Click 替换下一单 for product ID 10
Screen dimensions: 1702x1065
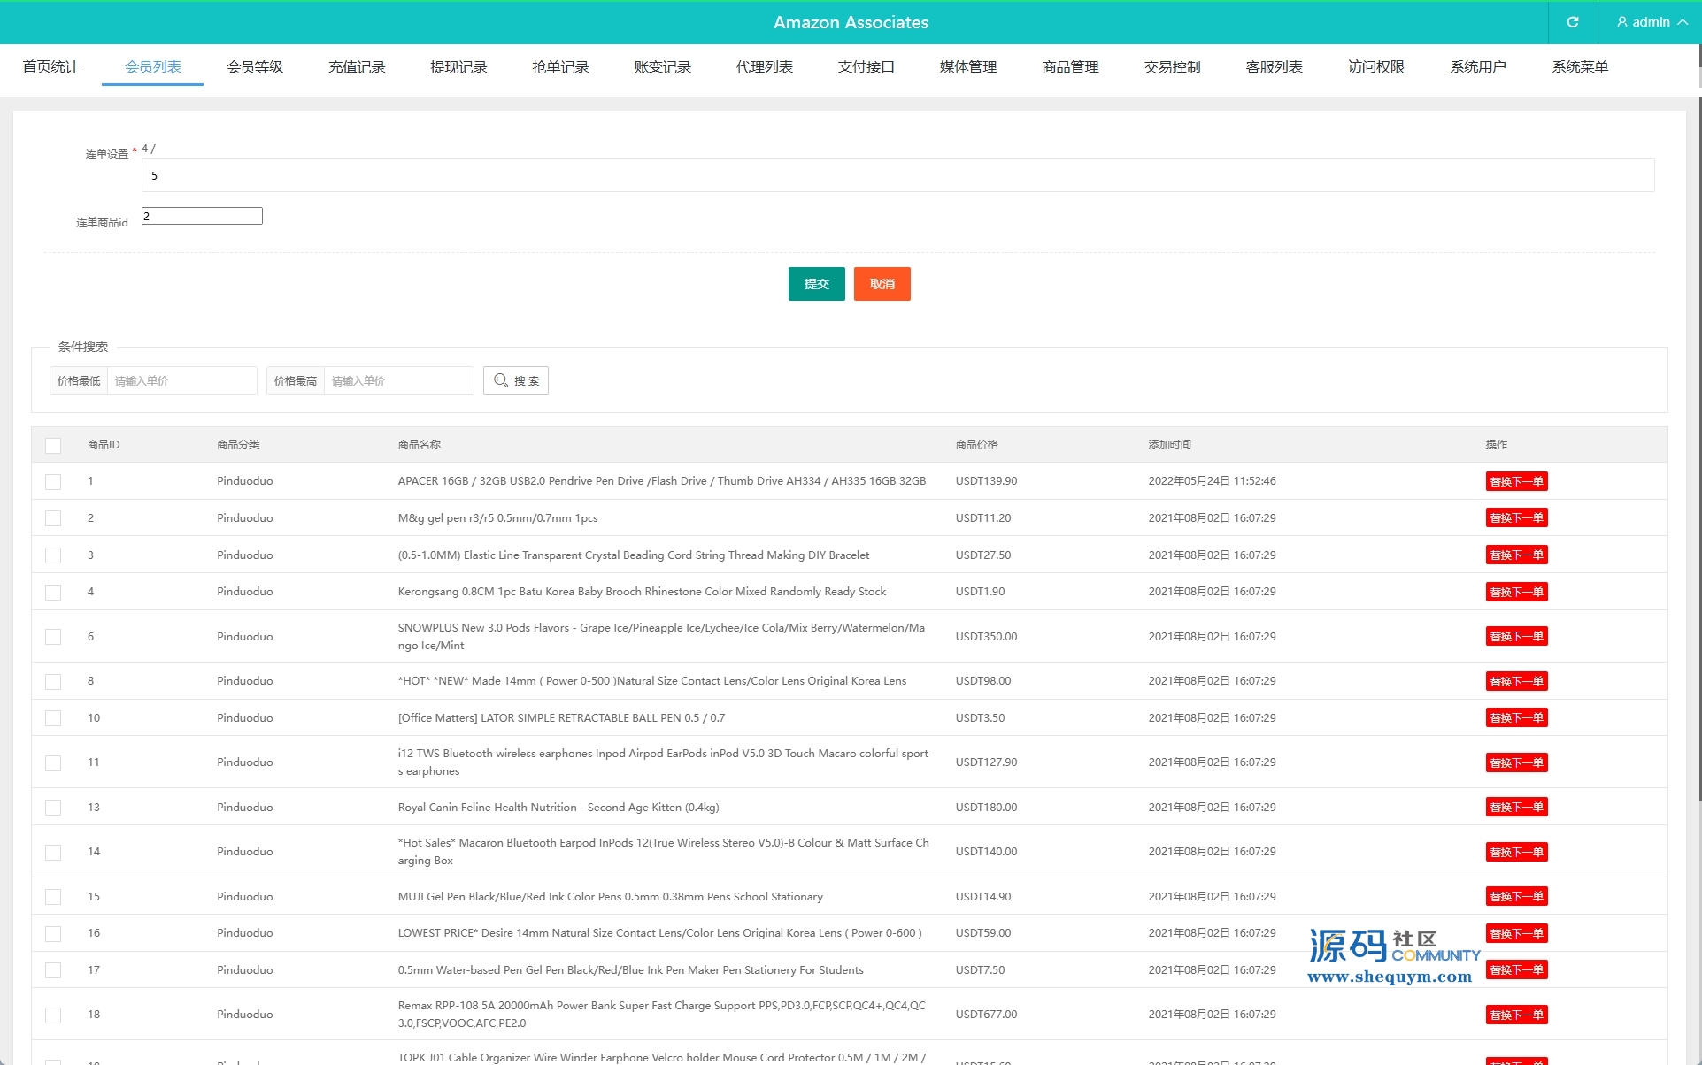tap(1516, 717)
